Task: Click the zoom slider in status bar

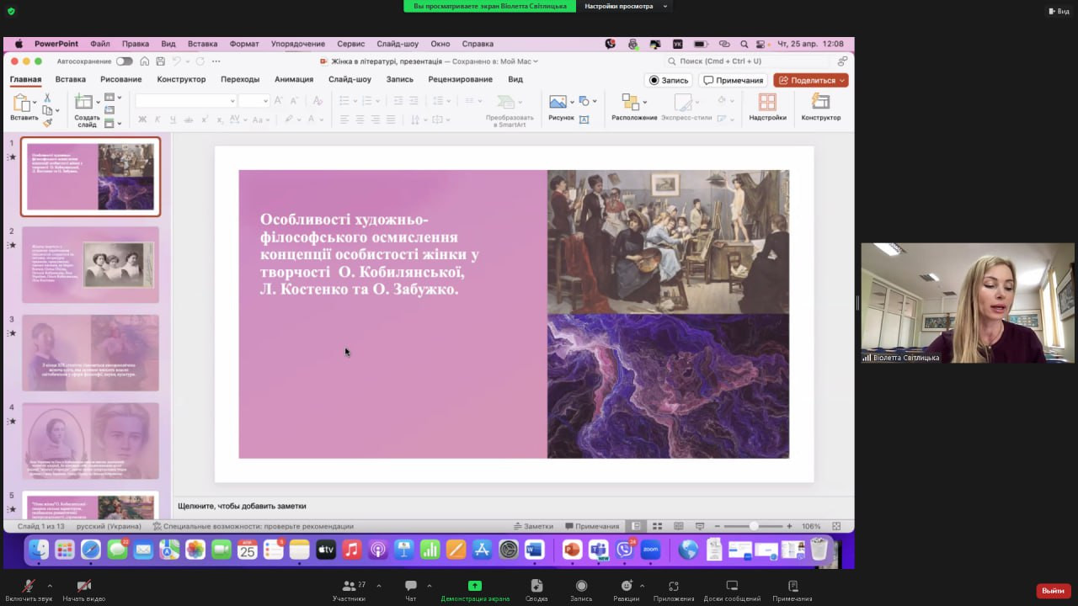Action: (x=754, y=526)
